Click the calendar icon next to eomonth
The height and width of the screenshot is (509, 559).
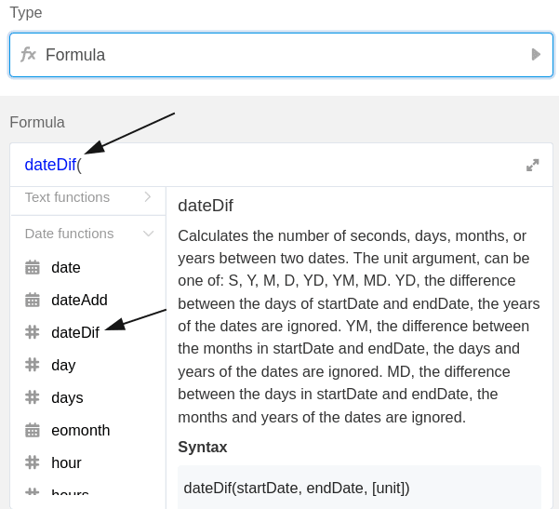coord(33,430)
